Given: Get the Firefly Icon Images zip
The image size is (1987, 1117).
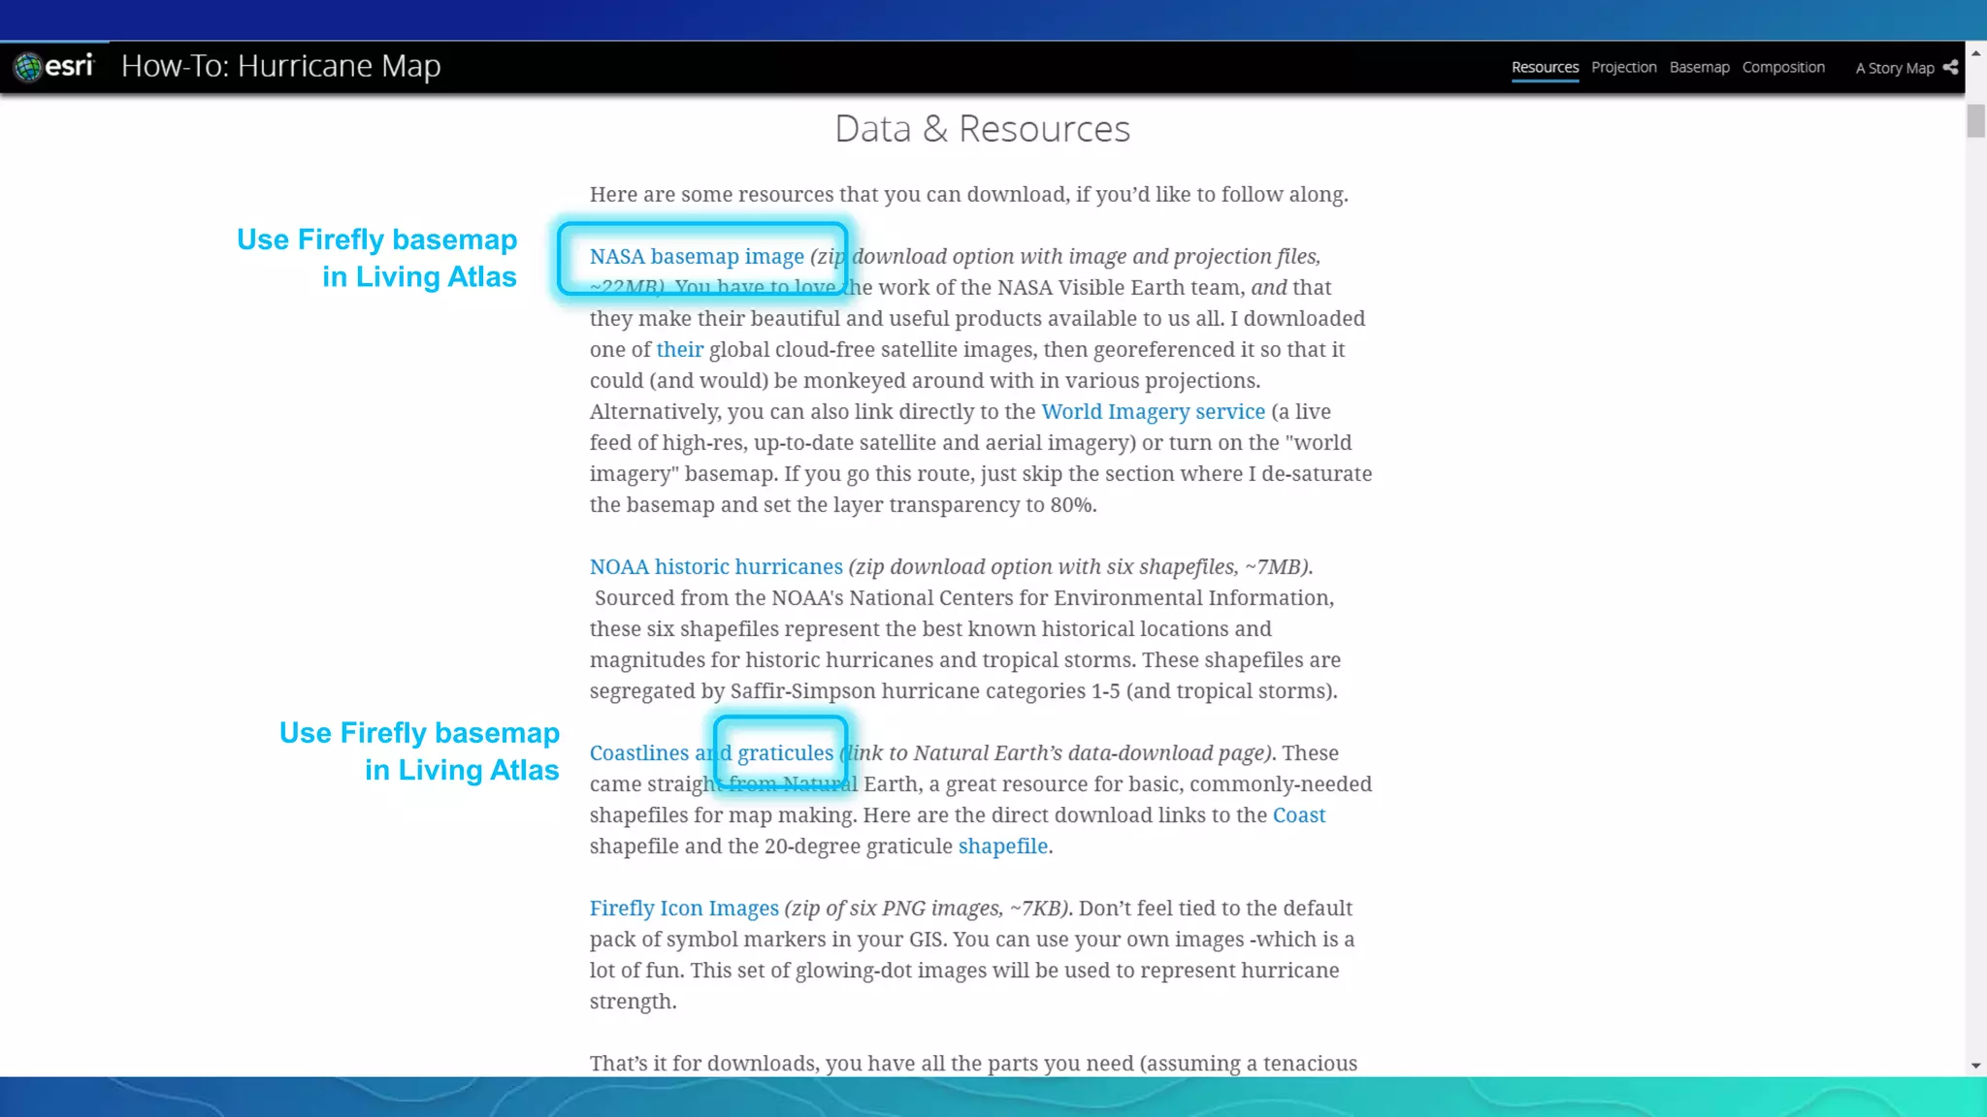Looking at the screenshot, I should pos(684,908).
